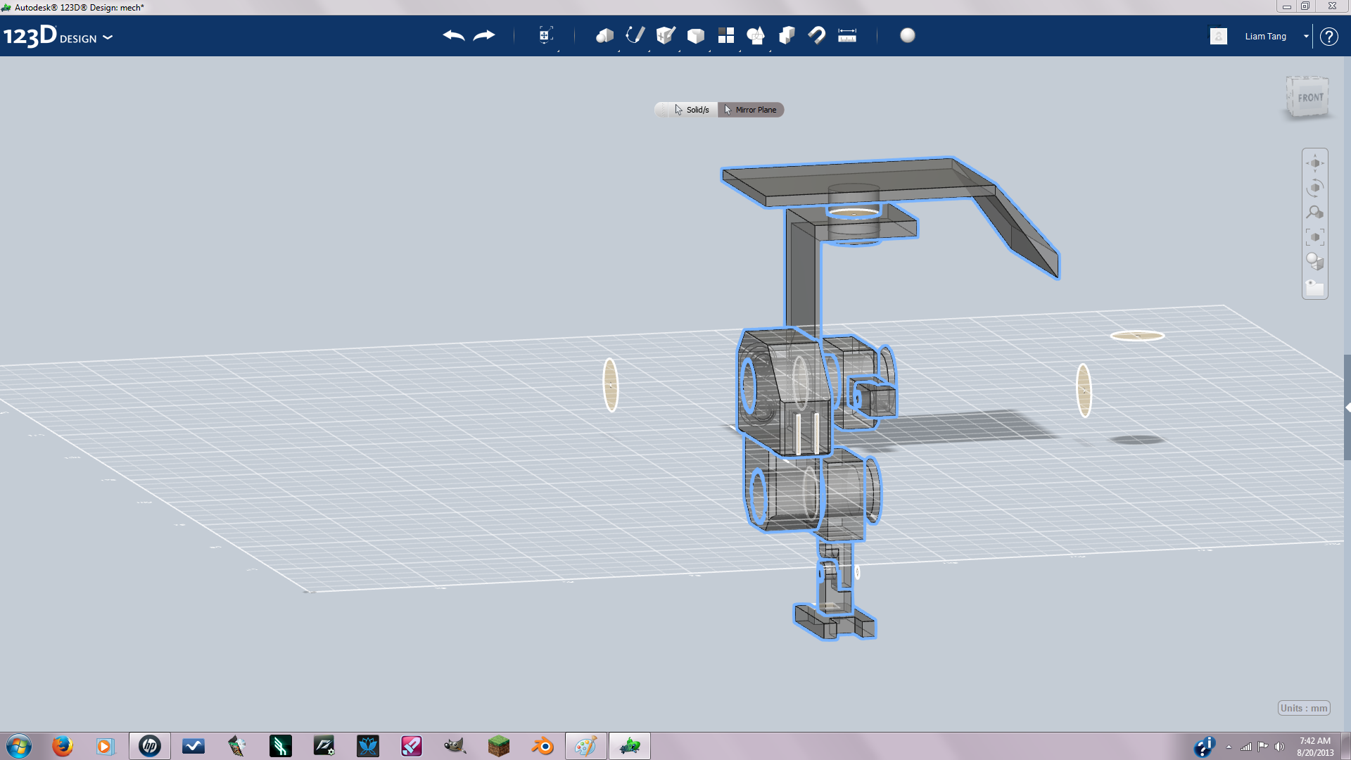Select the Mirror Plane option
The width and height of the screenshot is (1351, 760).
[750, 110]
